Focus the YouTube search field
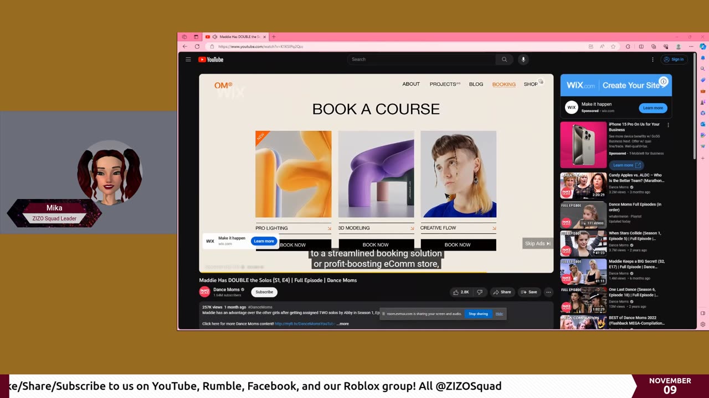709x398 pixels. pyautogui.click(x=422, y=59)
